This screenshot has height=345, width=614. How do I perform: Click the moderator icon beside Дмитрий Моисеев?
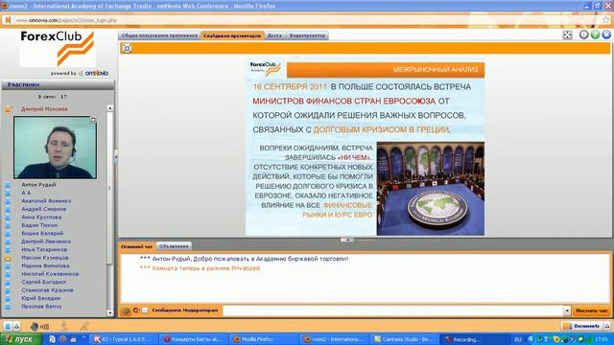pos(9,109)
